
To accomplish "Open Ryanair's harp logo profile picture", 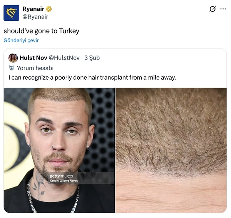I will [11, 13].
